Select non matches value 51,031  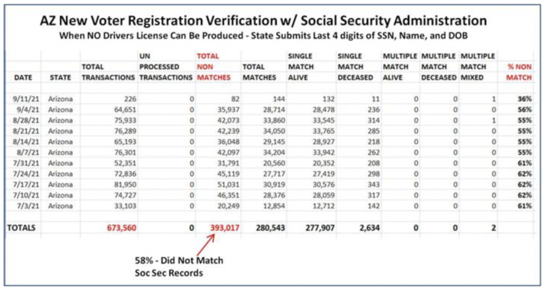[228, 184]
